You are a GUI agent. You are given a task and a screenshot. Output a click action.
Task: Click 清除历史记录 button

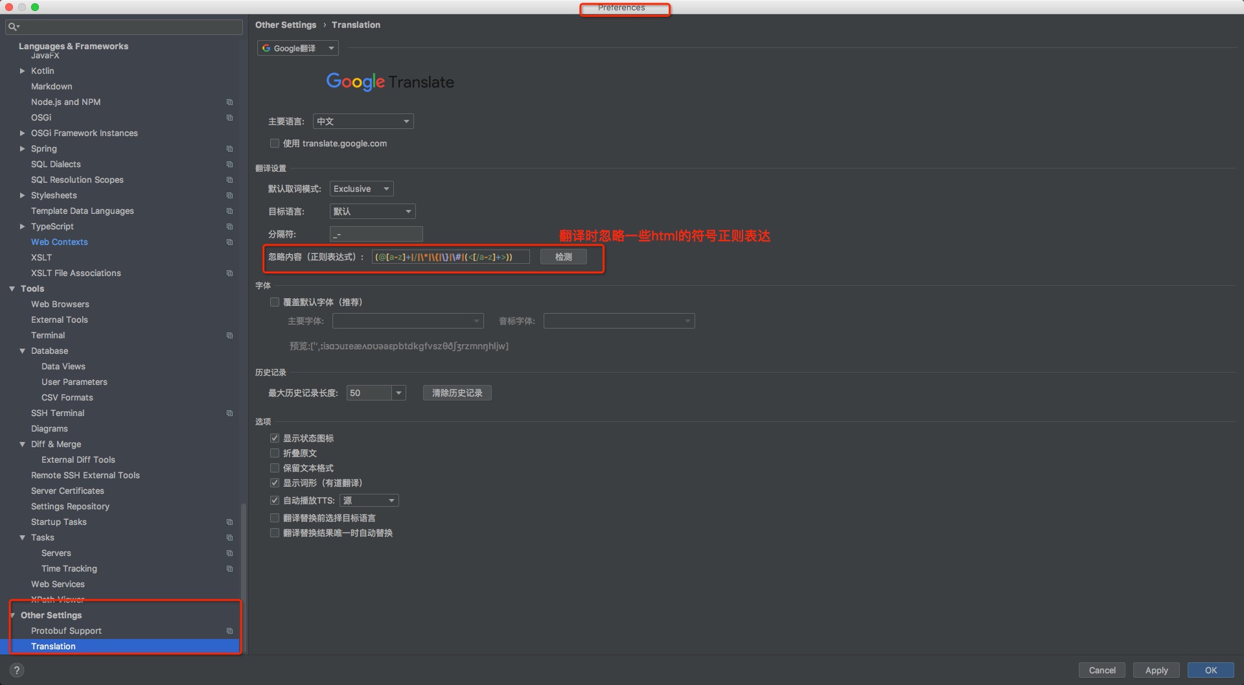(x=457, y=393)
